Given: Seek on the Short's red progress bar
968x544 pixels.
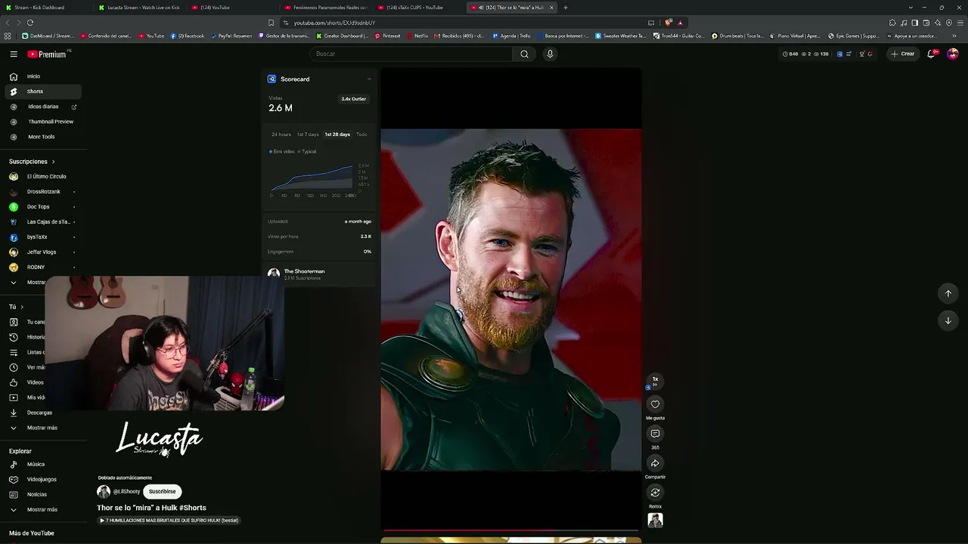Looking at the screenshot, I should coord(510,530).
